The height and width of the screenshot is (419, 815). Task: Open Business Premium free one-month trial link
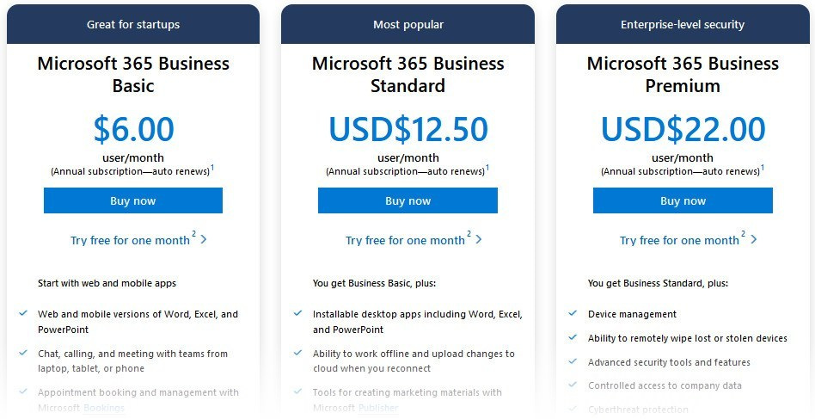pos(679,241)
